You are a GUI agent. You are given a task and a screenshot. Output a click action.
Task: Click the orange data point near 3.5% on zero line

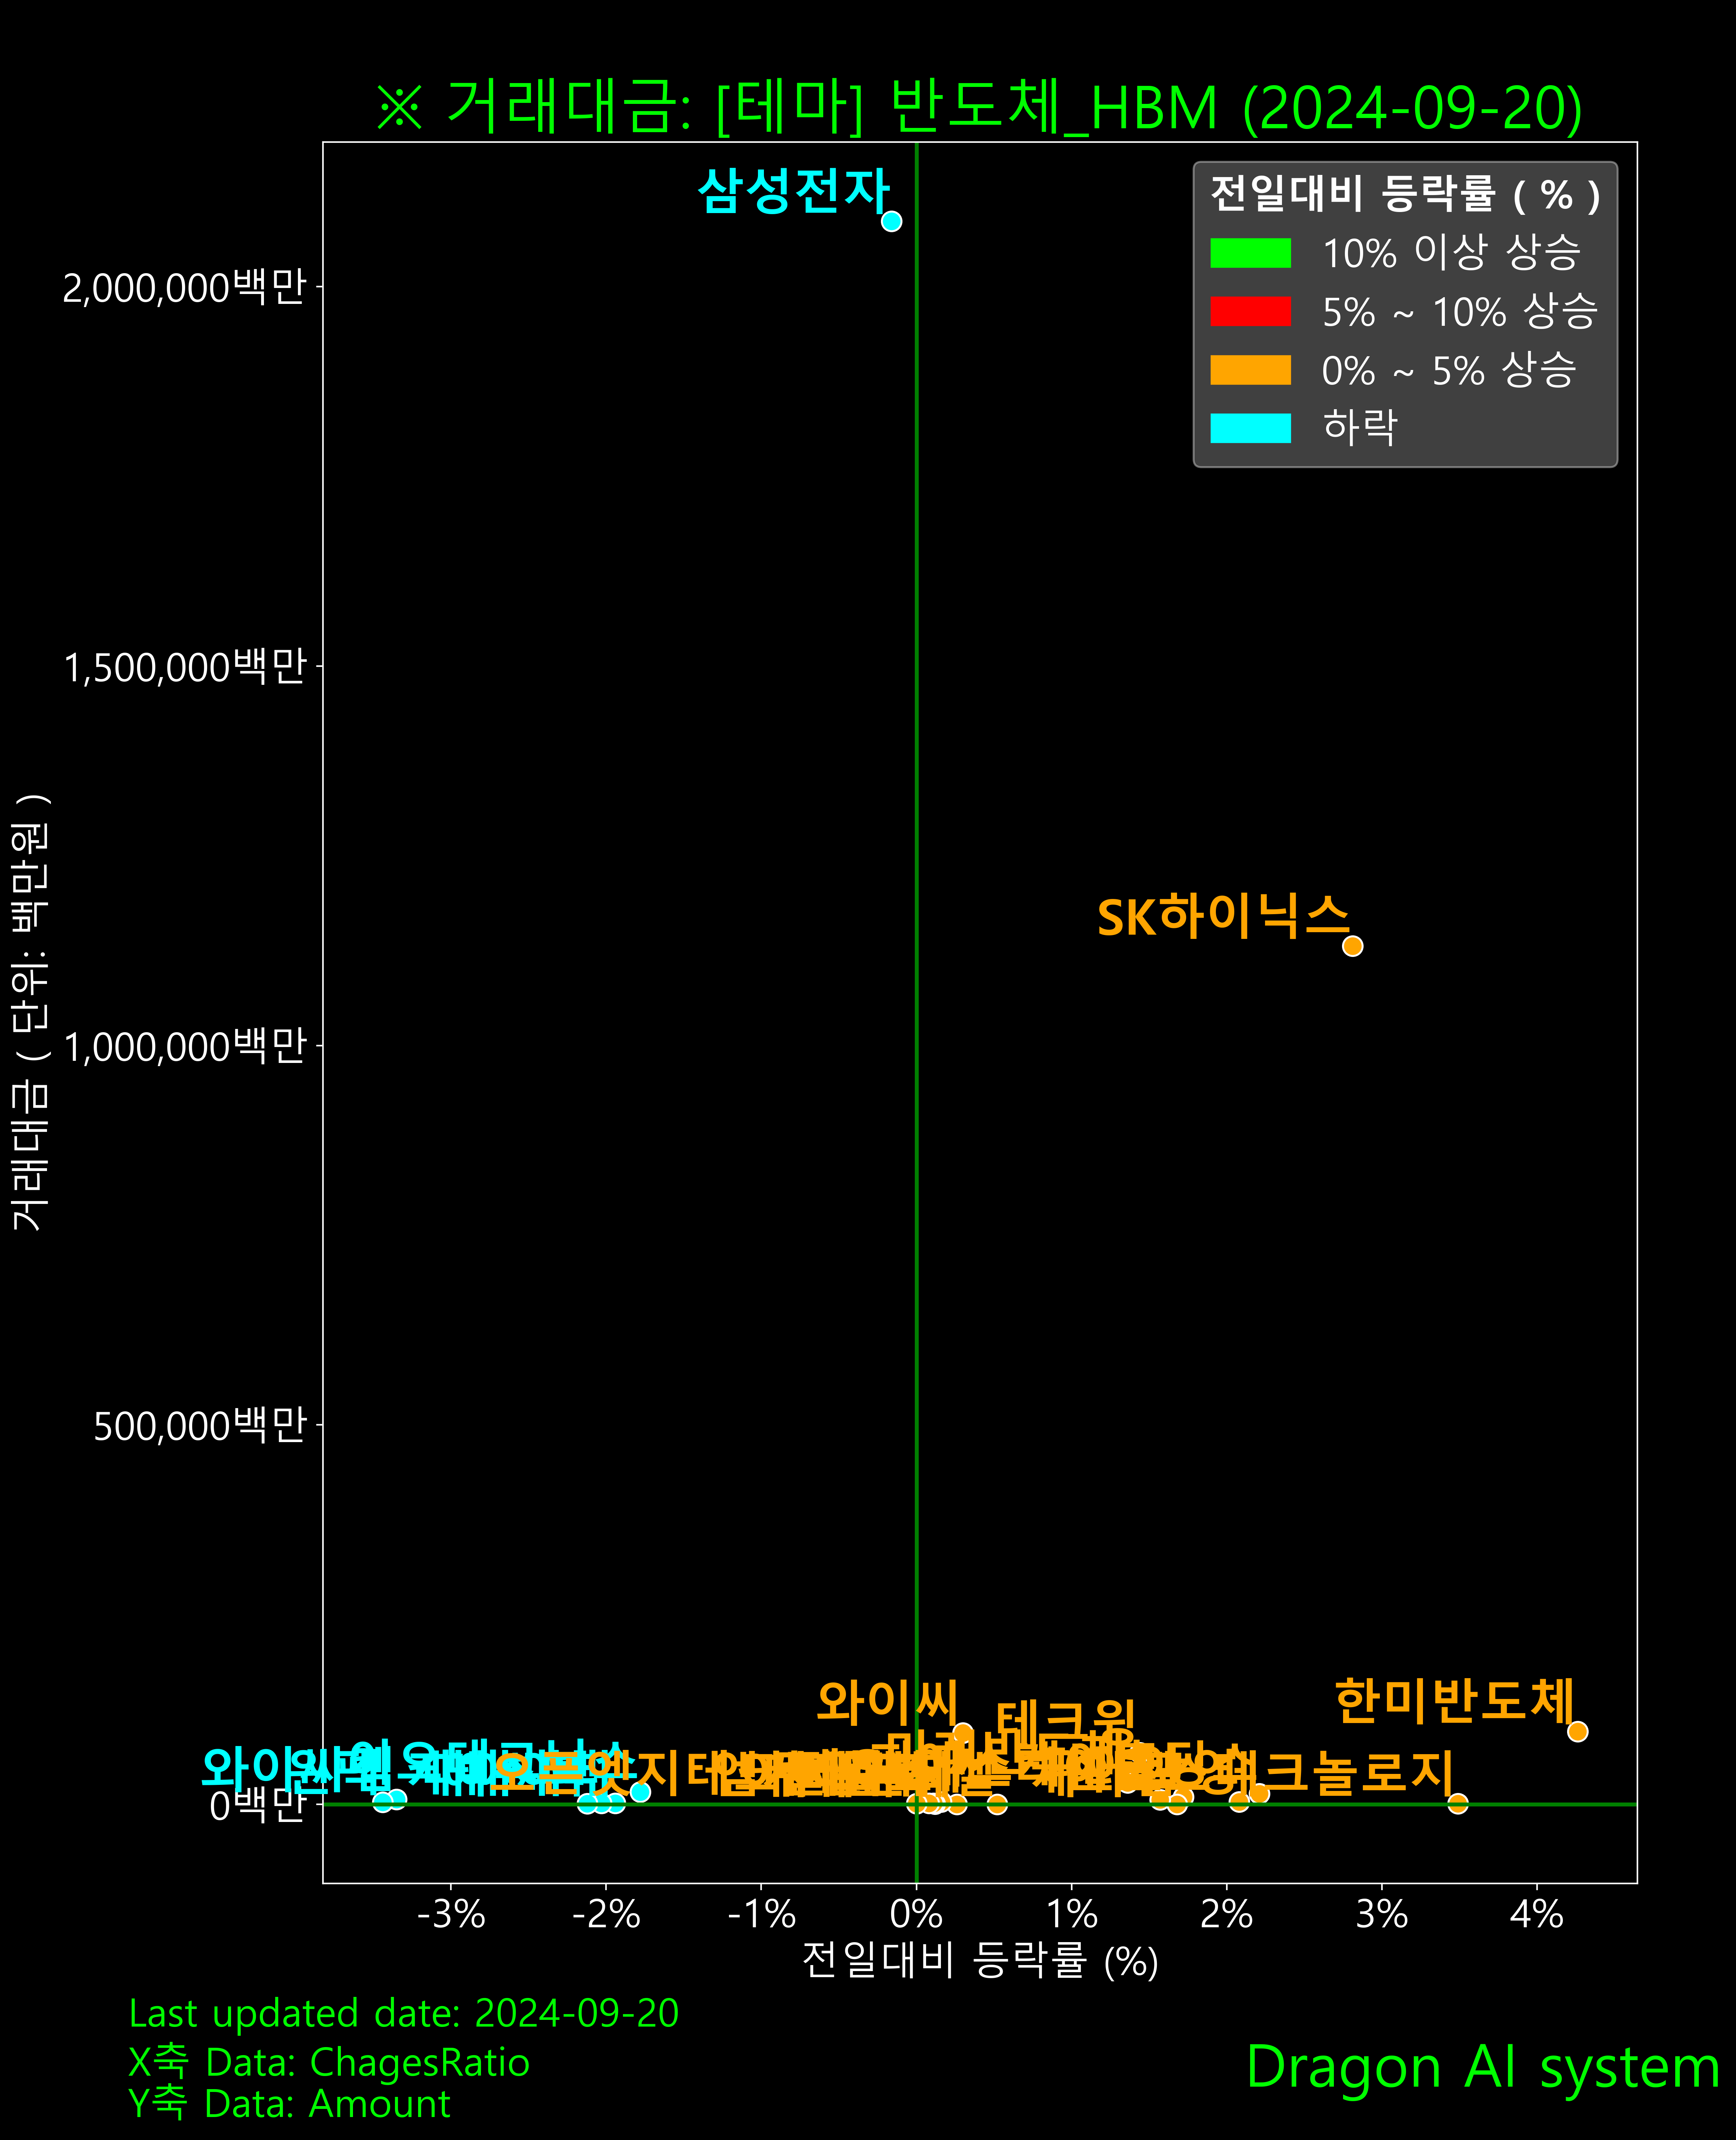pyautogui.click(x=1458, y=1804)
